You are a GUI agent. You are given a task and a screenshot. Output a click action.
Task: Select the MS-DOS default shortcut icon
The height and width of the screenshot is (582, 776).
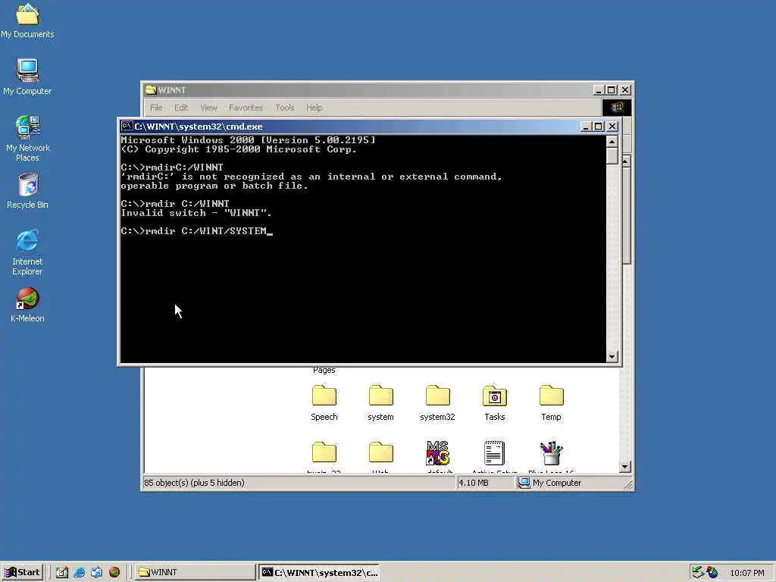(x=437, y=456)
